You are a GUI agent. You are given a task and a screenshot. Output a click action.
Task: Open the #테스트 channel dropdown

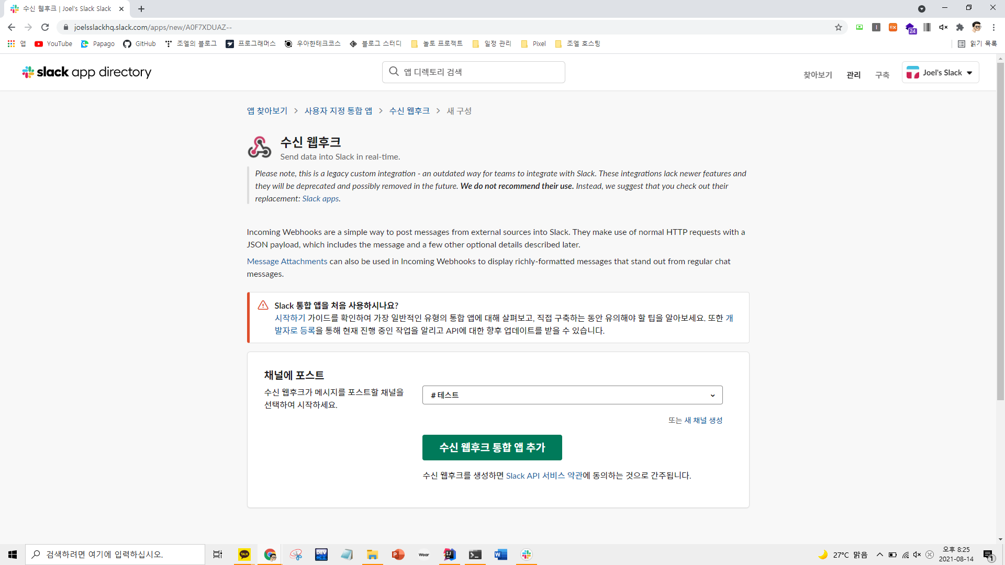(x=572, y=395)
